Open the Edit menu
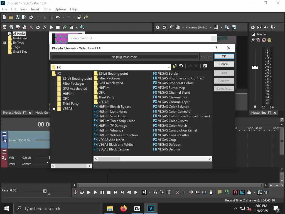Viewport: 285px width, 214px height. pyautogui.click(x=13, y=9)
